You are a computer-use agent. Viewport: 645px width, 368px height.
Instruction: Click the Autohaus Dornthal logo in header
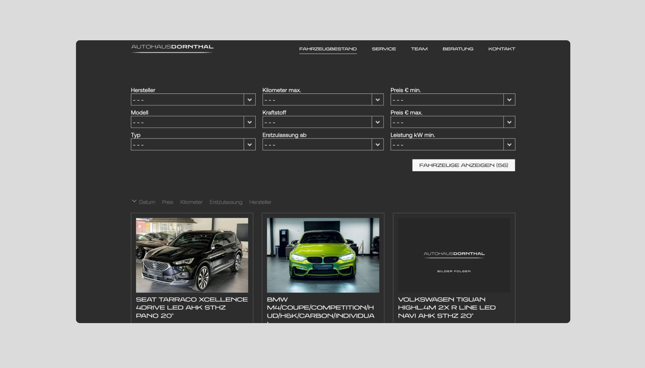[x=172, y=48]
